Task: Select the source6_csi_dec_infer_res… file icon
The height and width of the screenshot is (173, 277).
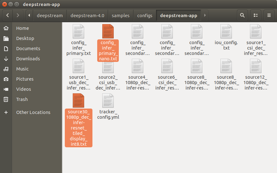Action: [167, 66]
